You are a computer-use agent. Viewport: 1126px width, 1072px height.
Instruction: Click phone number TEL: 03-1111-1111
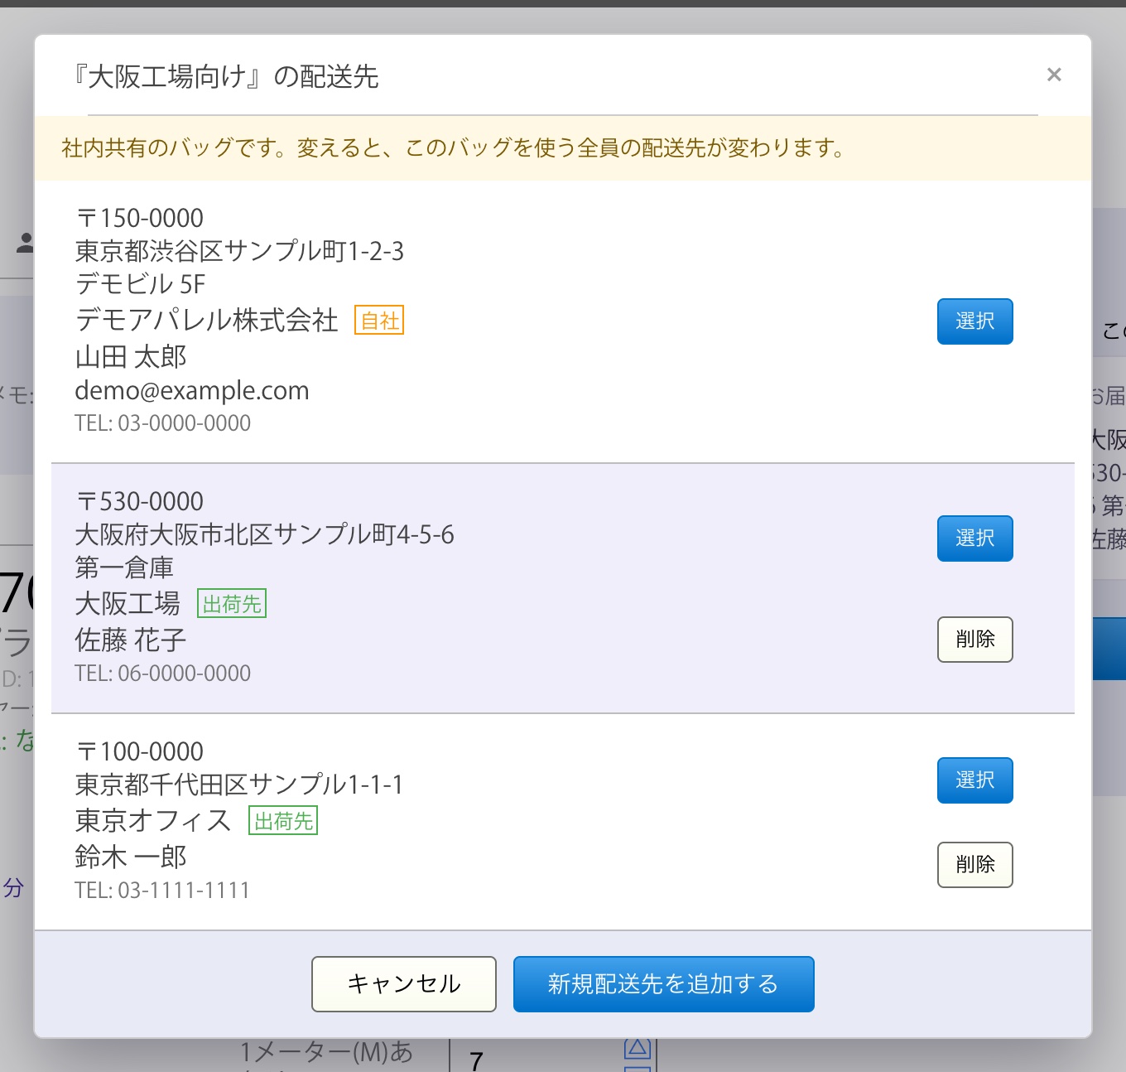[162, 891]
